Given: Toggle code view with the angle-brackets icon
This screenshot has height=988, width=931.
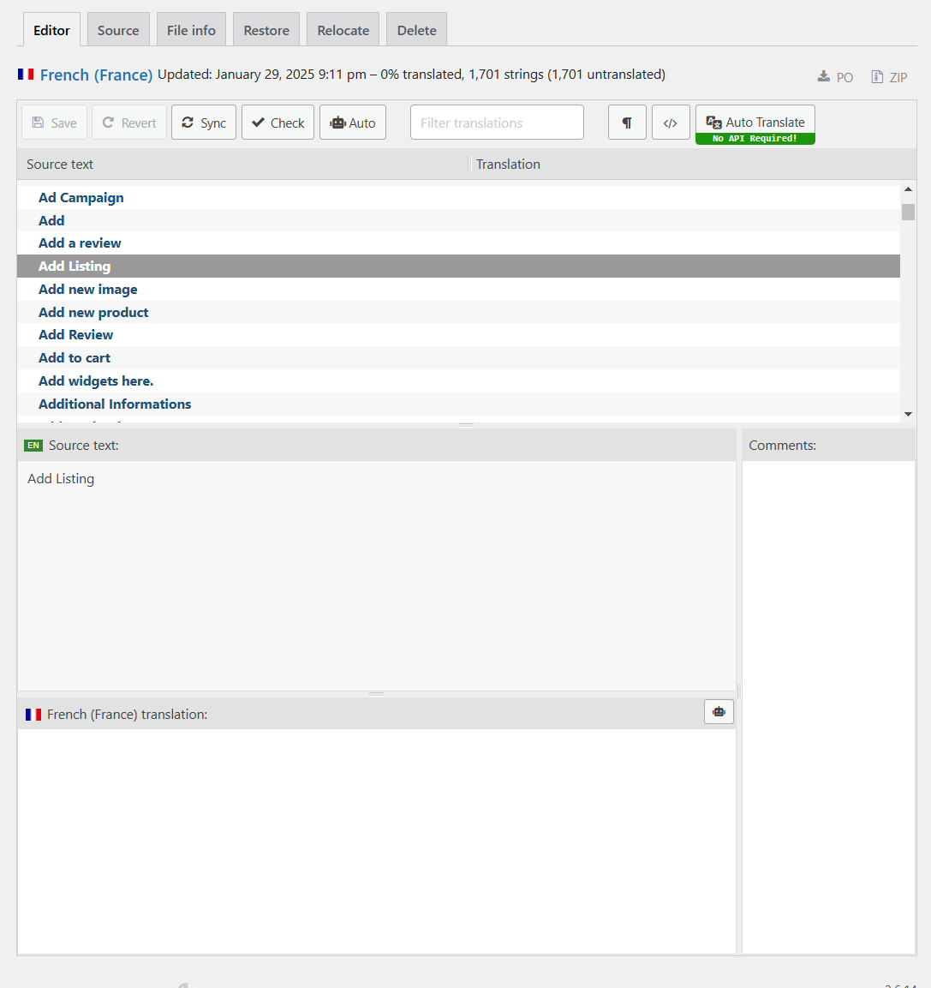Looking at the screenshot, I should tap(671, 123).
